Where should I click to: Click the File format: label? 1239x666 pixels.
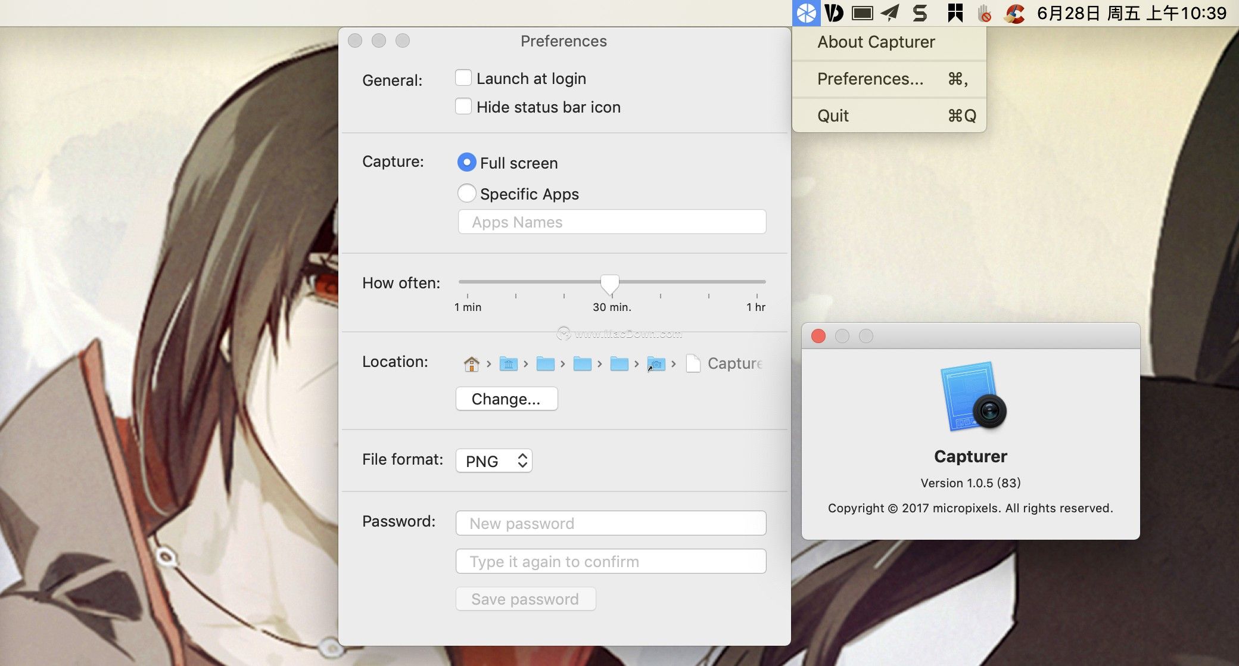[x=403, y=459]
